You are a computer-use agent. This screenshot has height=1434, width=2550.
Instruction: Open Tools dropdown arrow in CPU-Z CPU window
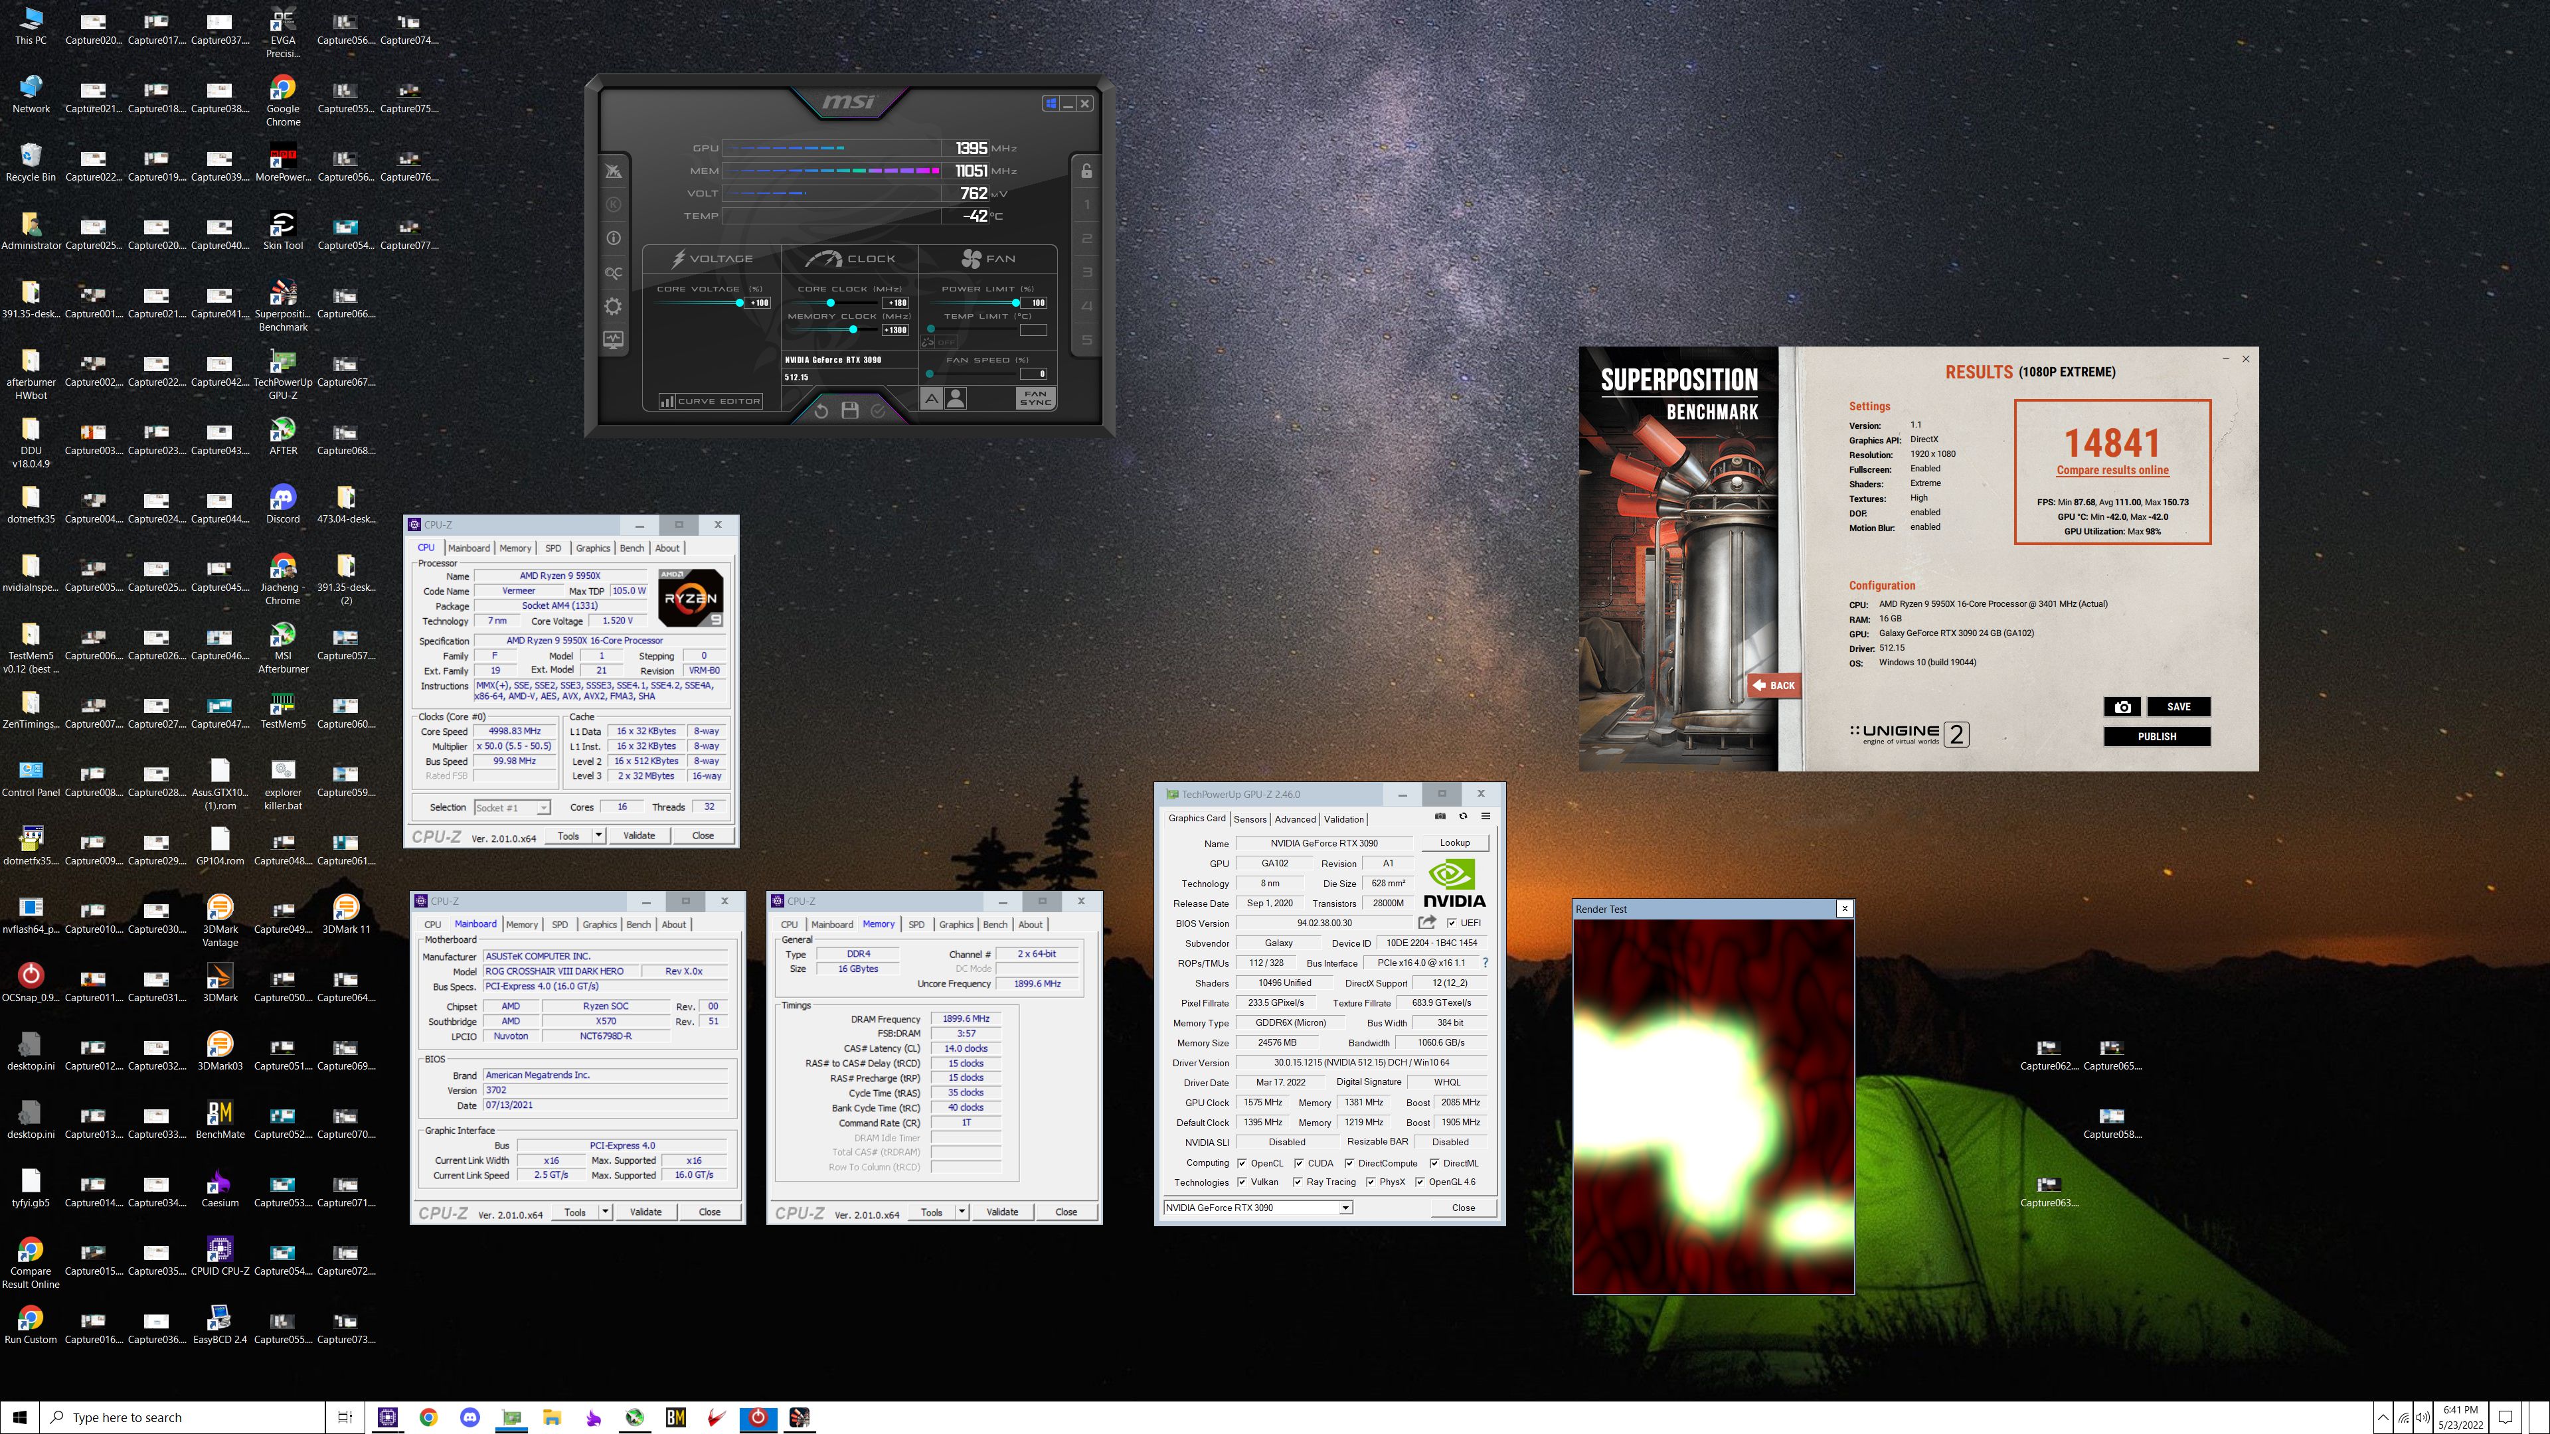point(598,835)
